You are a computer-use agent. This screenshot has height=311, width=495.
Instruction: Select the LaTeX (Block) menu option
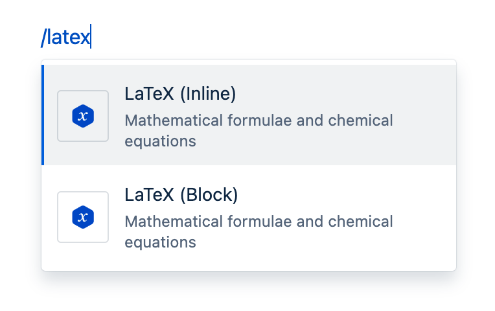(249, 216)
